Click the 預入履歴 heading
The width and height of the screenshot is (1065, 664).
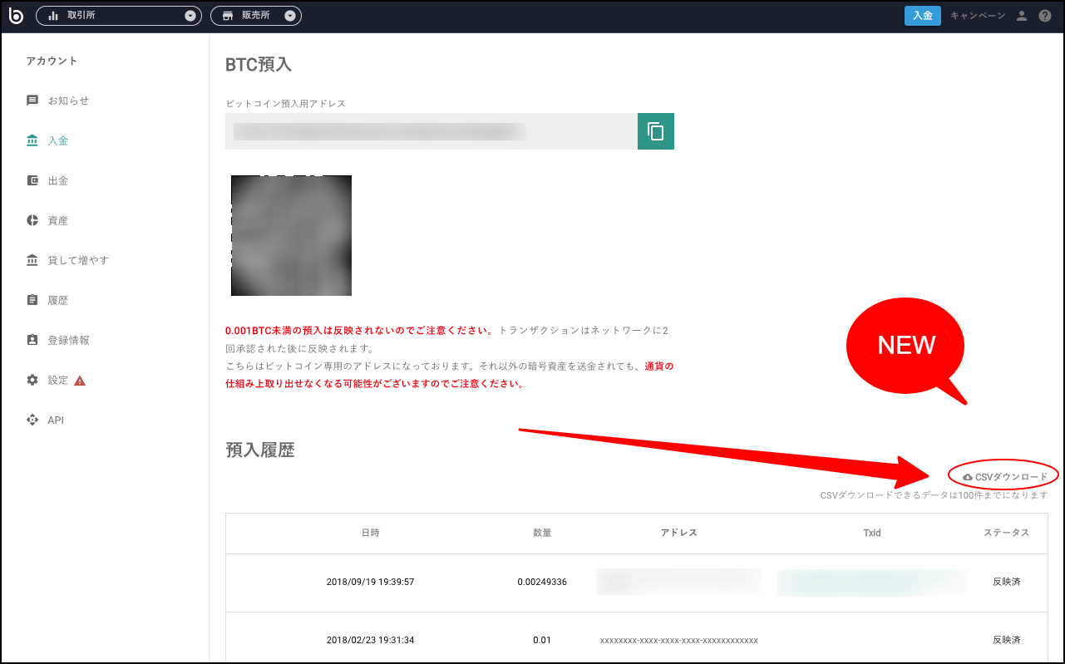click(260, 450)
